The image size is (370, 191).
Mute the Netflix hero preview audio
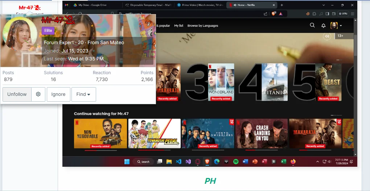(327, 36)
